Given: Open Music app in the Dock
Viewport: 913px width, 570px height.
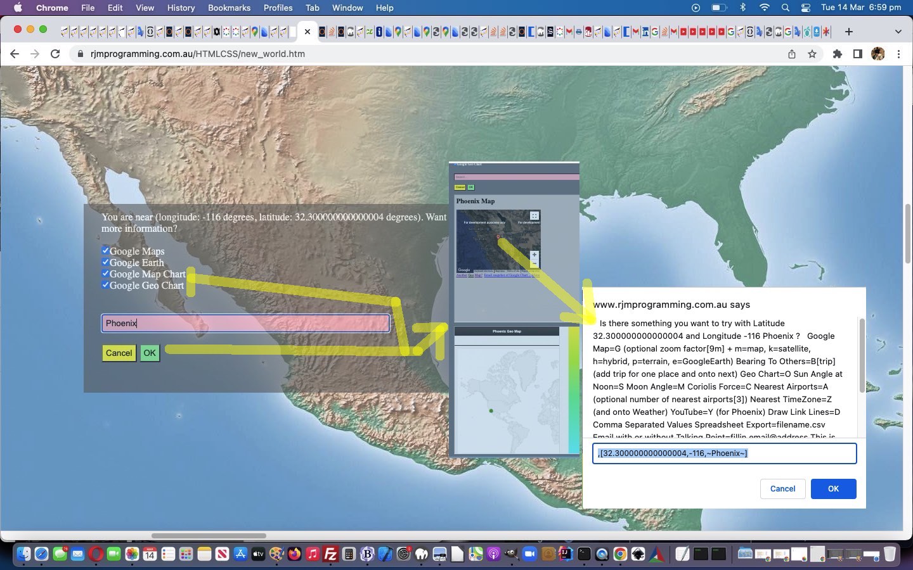Looking at the screenshot, I should (x=313, y=554).
